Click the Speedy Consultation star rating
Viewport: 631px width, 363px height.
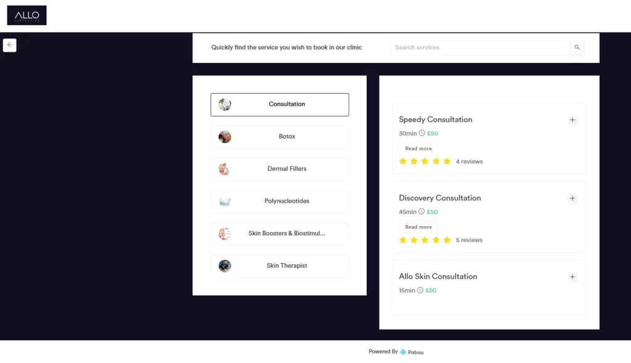tap(425, 161)
